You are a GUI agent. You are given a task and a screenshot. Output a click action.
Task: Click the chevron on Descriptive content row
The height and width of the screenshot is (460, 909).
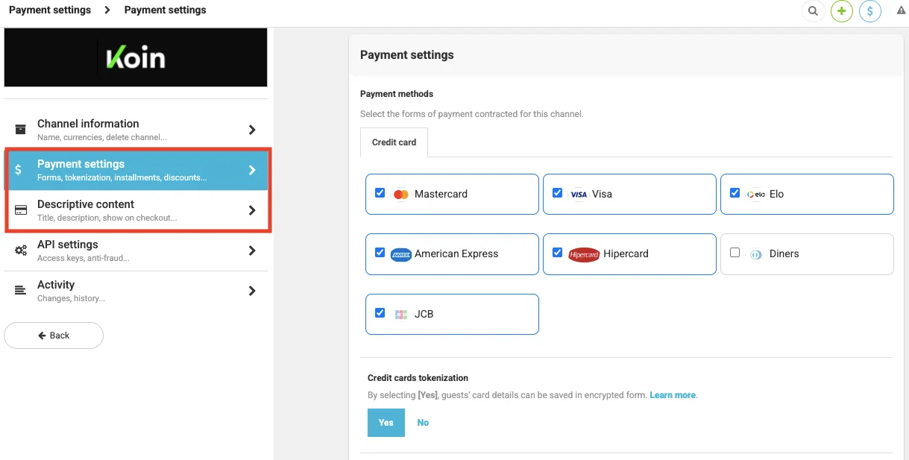[252, 210]
